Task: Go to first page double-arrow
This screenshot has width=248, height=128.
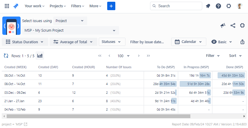Action: tap(100, 56)
